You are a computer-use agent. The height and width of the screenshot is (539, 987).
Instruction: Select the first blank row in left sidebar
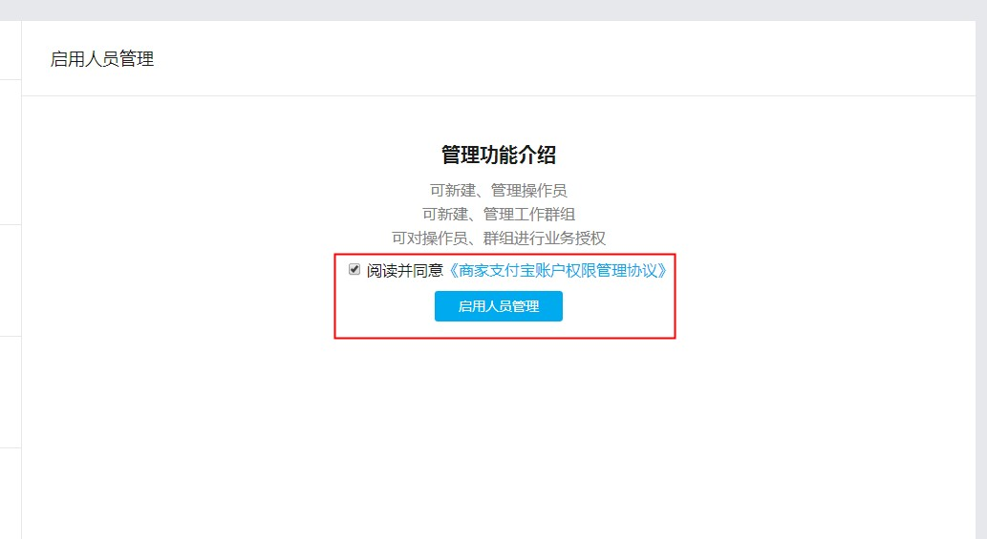click(11, 51)
